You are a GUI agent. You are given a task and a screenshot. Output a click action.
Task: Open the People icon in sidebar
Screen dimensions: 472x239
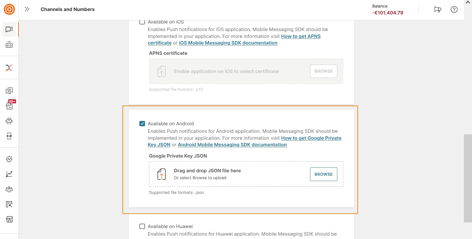point(9,189)
